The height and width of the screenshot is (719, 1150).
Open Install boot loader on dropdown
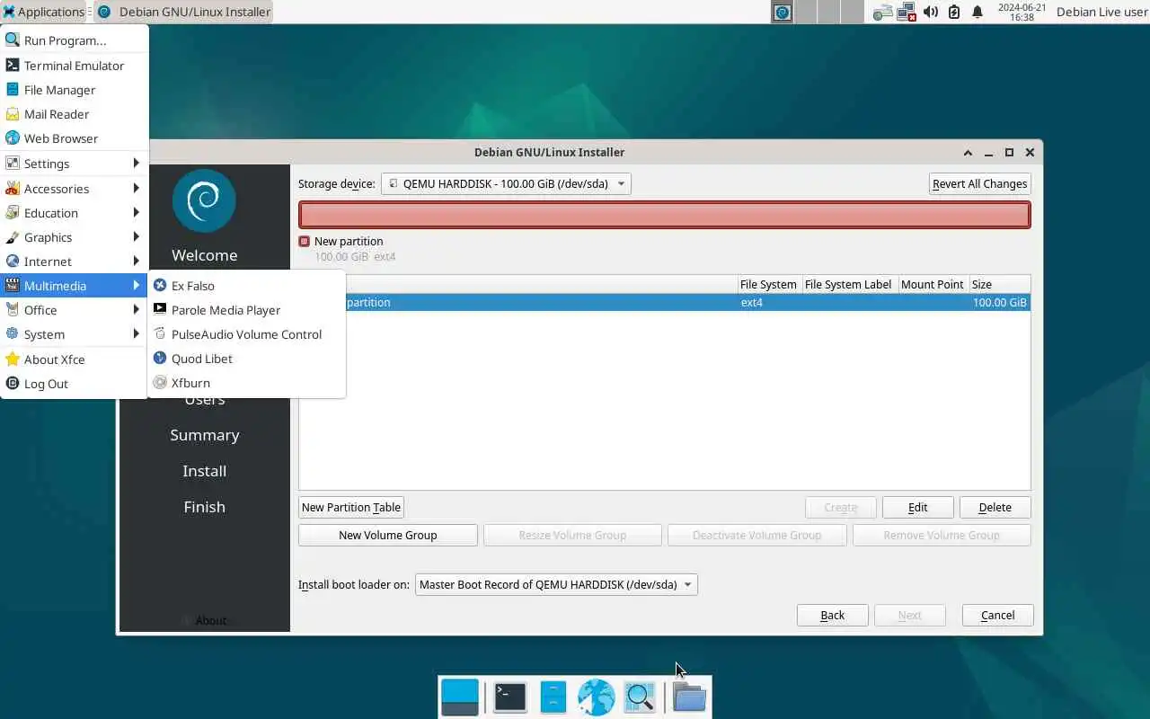pos(556,584)
